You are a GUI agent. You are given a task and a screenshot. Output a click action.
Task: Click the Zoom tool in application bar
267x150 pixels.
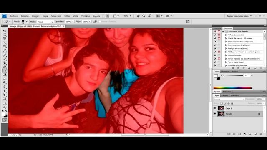click(144, 16)
